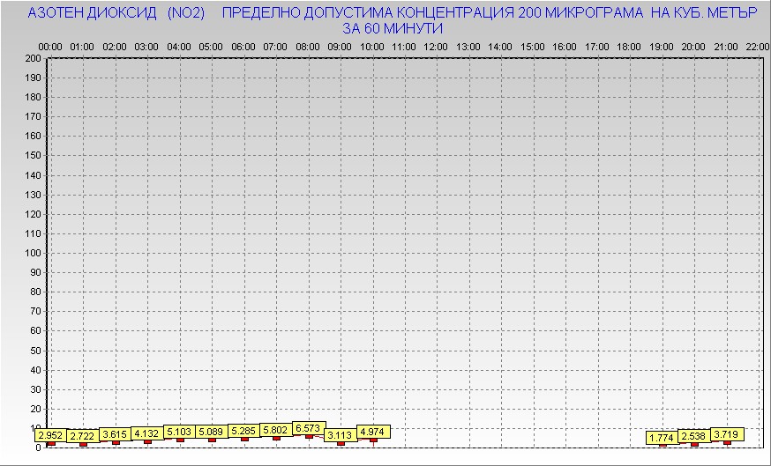Select the 1.774 data label
Image resolution: width=771 pixels, height=466 pixels.
coord(662,438)
